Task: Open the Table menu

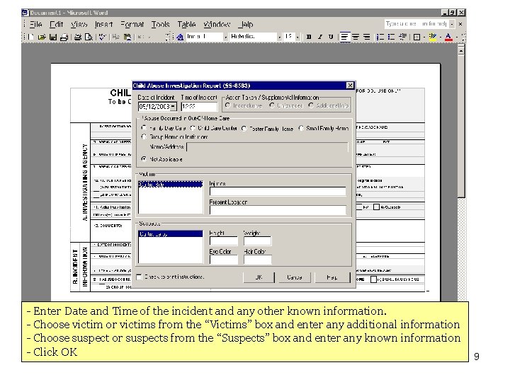Action: pyautogui.click(x=186, y=24)
